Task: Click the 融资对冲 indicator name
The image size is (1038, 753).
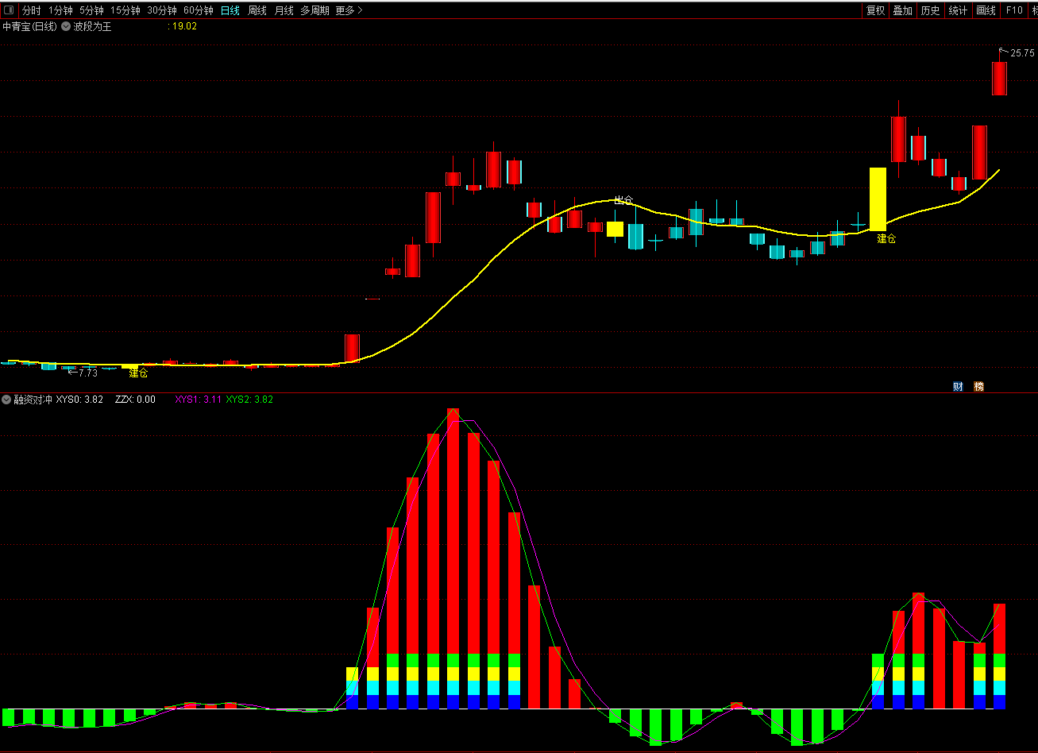Action: pyautogui.click(x=33, y=400)
